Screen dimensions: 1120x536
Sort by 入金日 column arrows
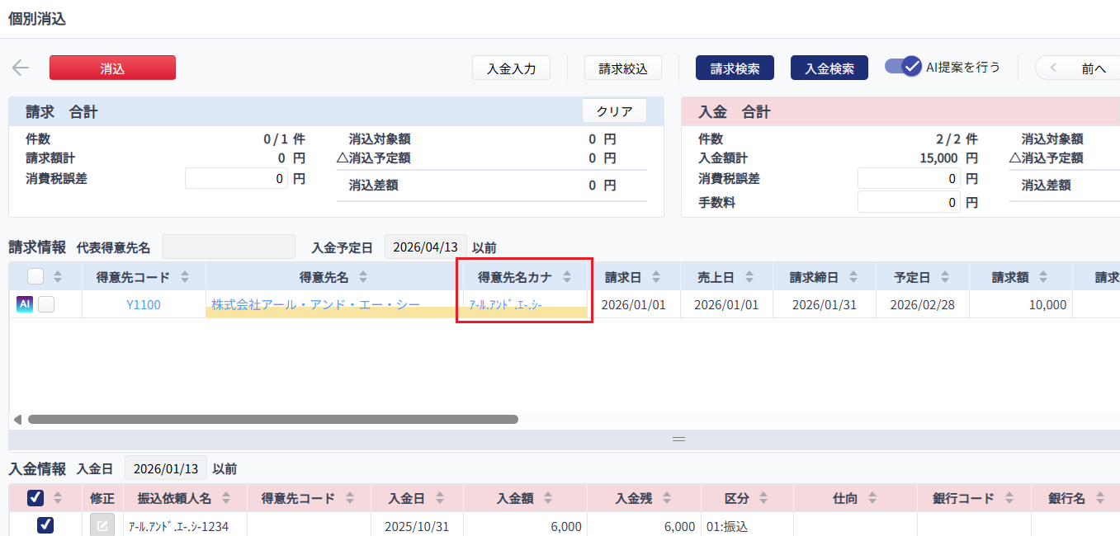(439, 498)
